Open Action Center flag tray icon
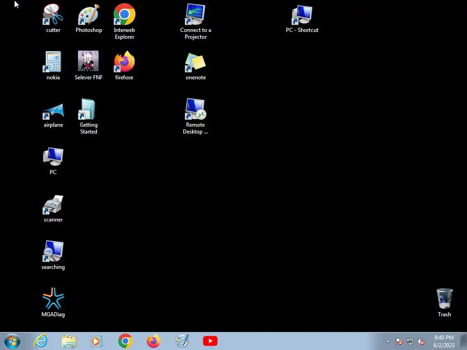Screen dimensions: 467x350 click(399, 341)
